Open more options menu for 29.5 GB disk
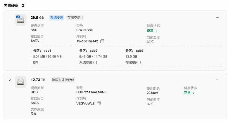This screenshot has height=122, width=228. pos(217,18)
